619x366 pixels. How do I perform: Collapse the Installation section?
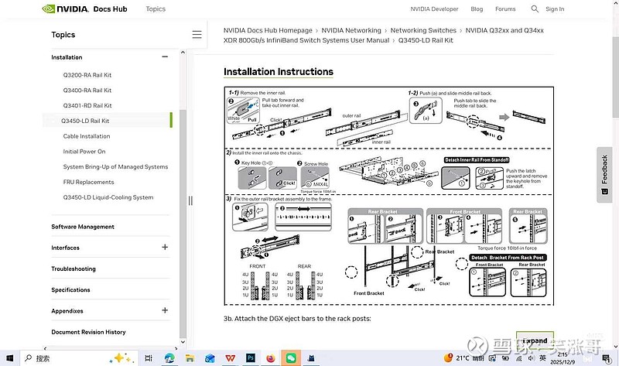tap(165, 56)
